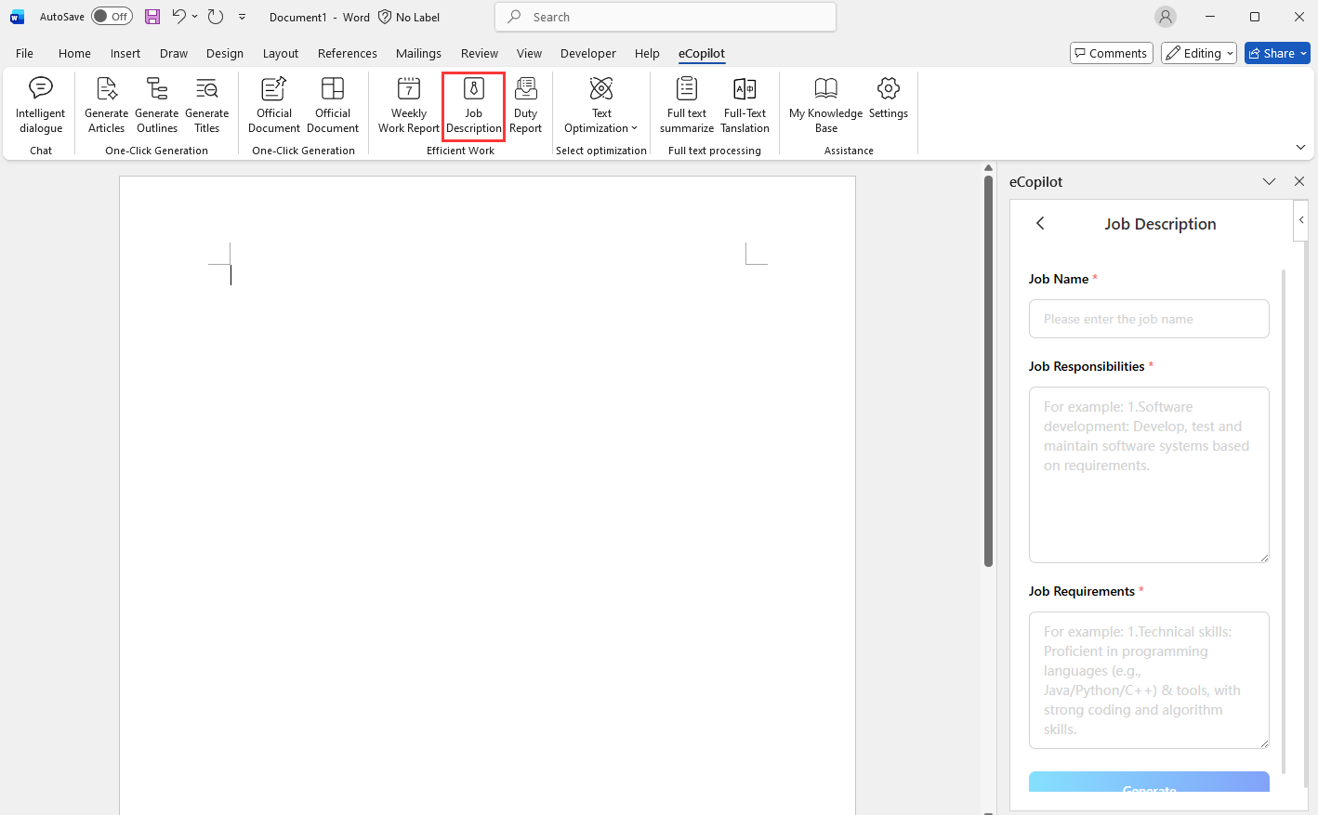This screenshot has height=815, width=1318.
Task: Open My Knowledge Base
Action: 825,104
